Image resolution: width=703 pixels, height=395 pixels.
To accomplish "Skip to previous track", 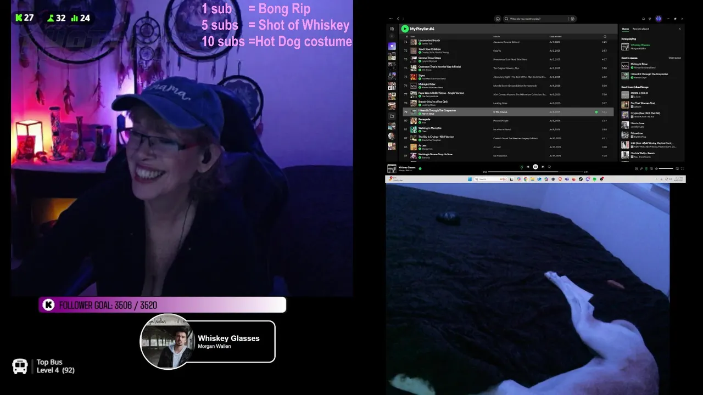I will (x=528, y=167).
